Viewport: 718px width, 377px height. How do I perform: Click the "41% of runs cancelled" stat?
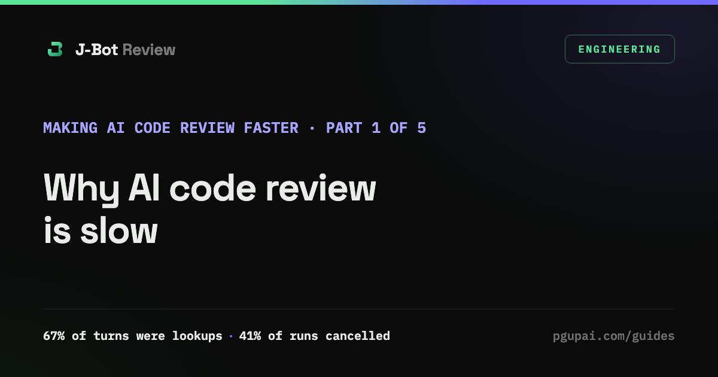(315, 336)
